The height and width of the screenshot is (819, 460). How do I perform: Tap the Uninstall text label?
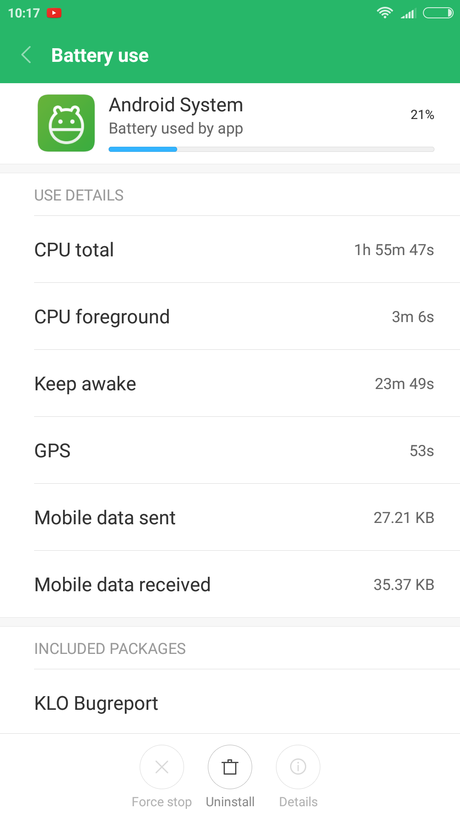230,802
